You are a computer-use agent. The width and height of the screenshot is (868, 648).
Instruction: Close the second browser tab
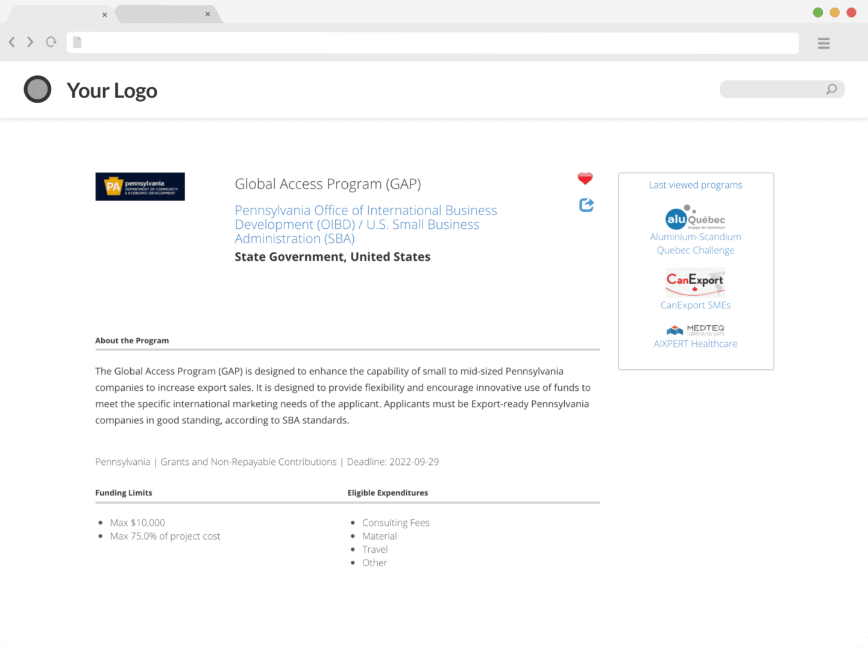click(x=207, y=14)
